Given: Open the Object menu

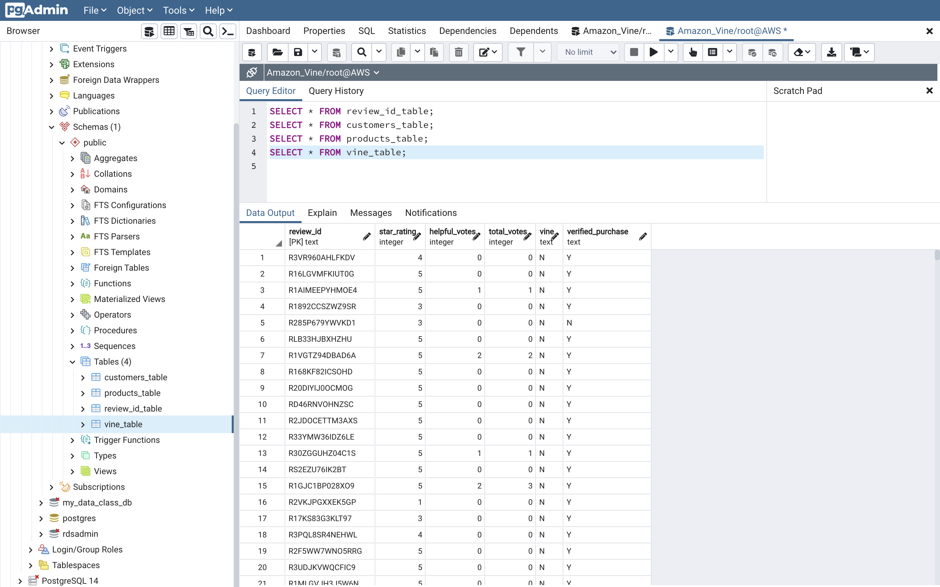Looking at the screenshot, I should point(134,10).
